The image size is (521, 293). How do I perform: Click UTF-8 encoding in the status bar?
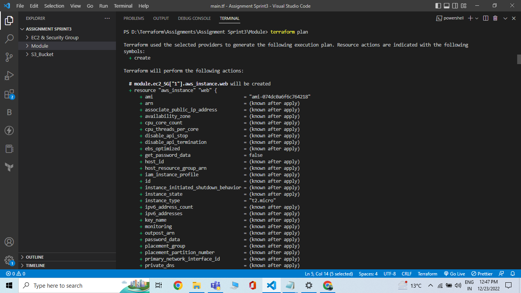pos(389,274)
